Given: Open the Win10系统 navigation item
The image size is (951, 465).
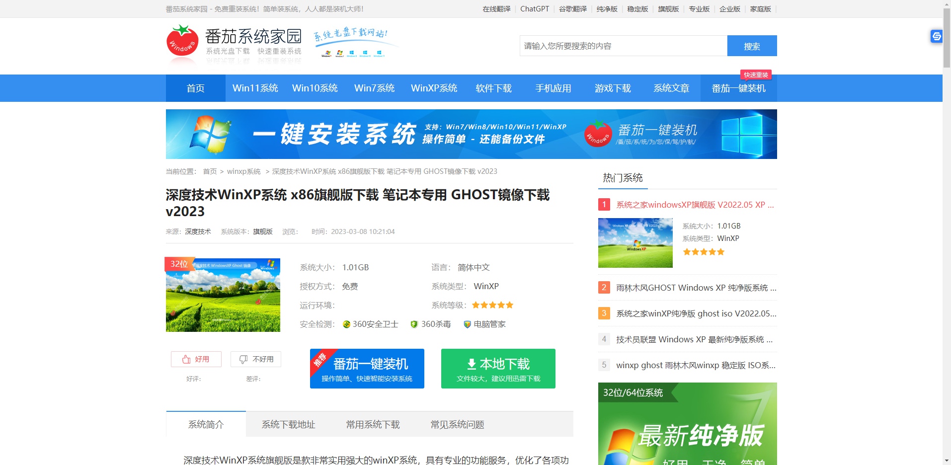Looking at the screenshot, I should point(315,88).
